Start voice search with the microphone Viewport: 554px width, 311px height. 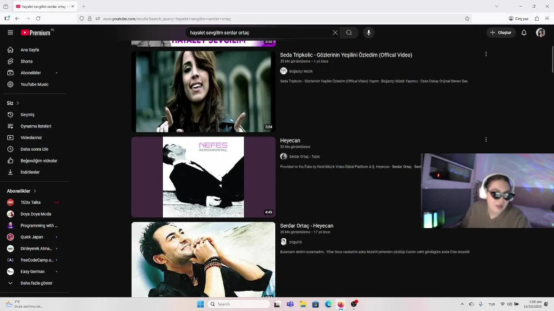(369, 32)
